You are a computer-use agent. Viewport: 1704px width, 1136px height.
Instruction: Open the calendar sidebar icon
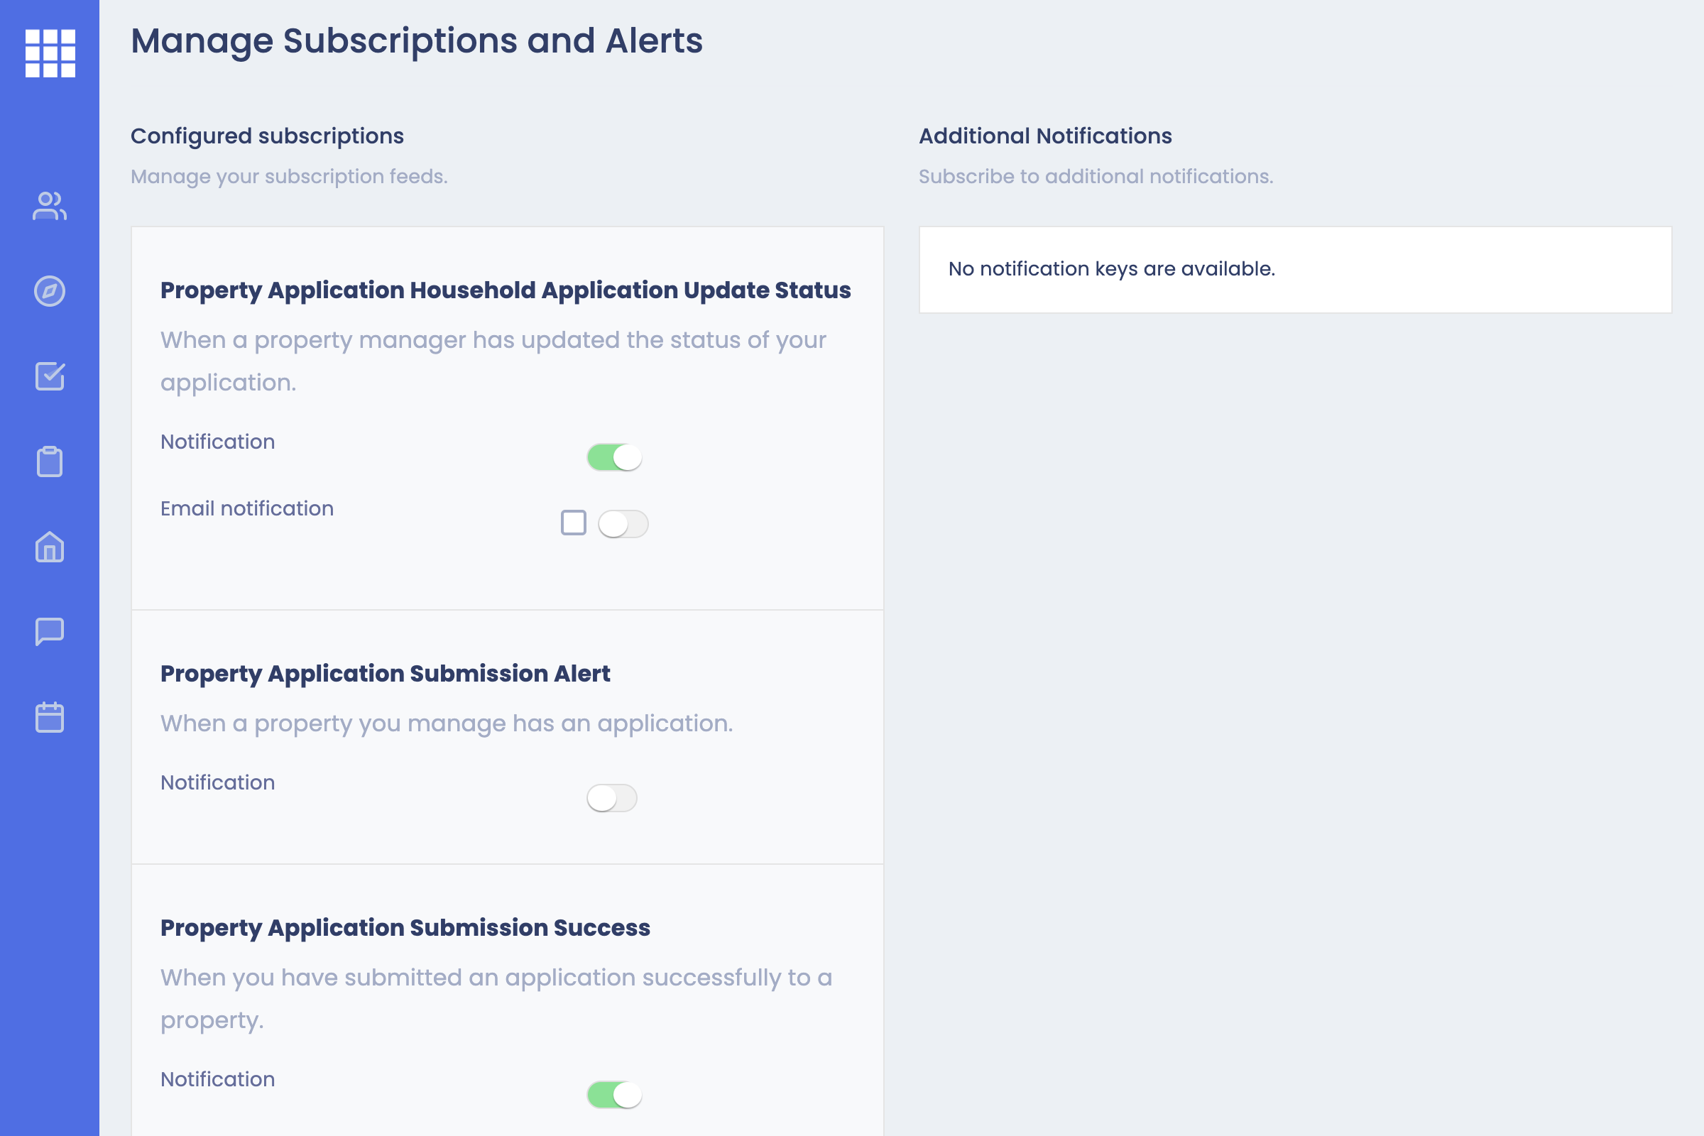click(x=50, y=717)
